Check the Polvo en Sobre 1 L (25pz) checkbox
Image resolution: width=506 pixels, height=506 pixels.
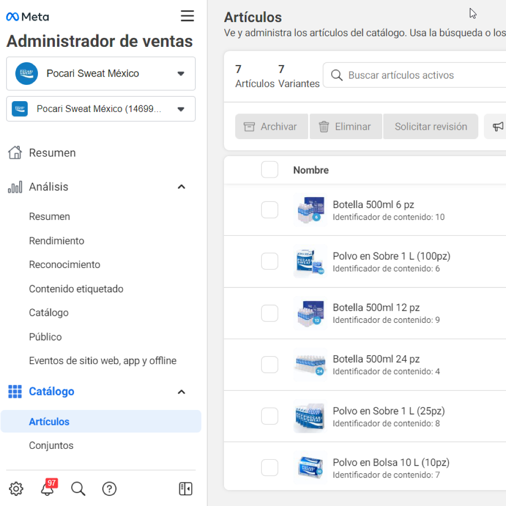point(270,417)
